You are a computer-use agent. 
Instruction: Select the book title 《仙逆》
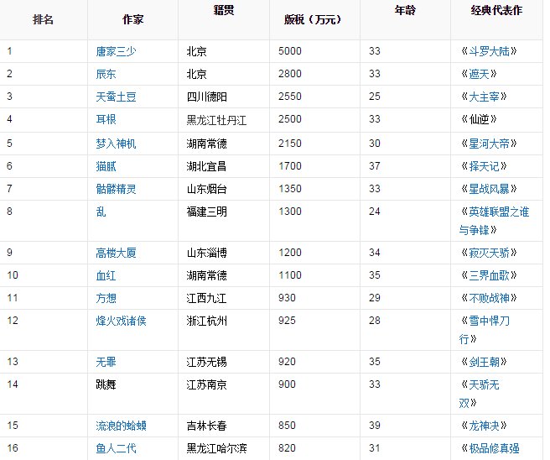coord(479,119)
